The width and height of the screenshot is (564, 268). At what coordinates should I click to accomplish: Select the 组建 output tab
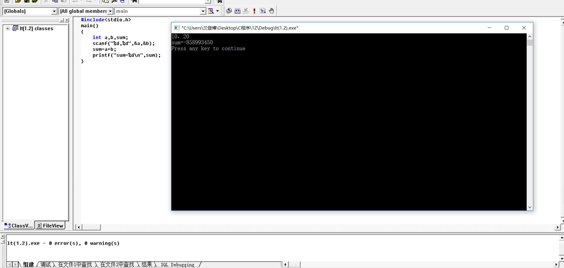tap(28, 264)
